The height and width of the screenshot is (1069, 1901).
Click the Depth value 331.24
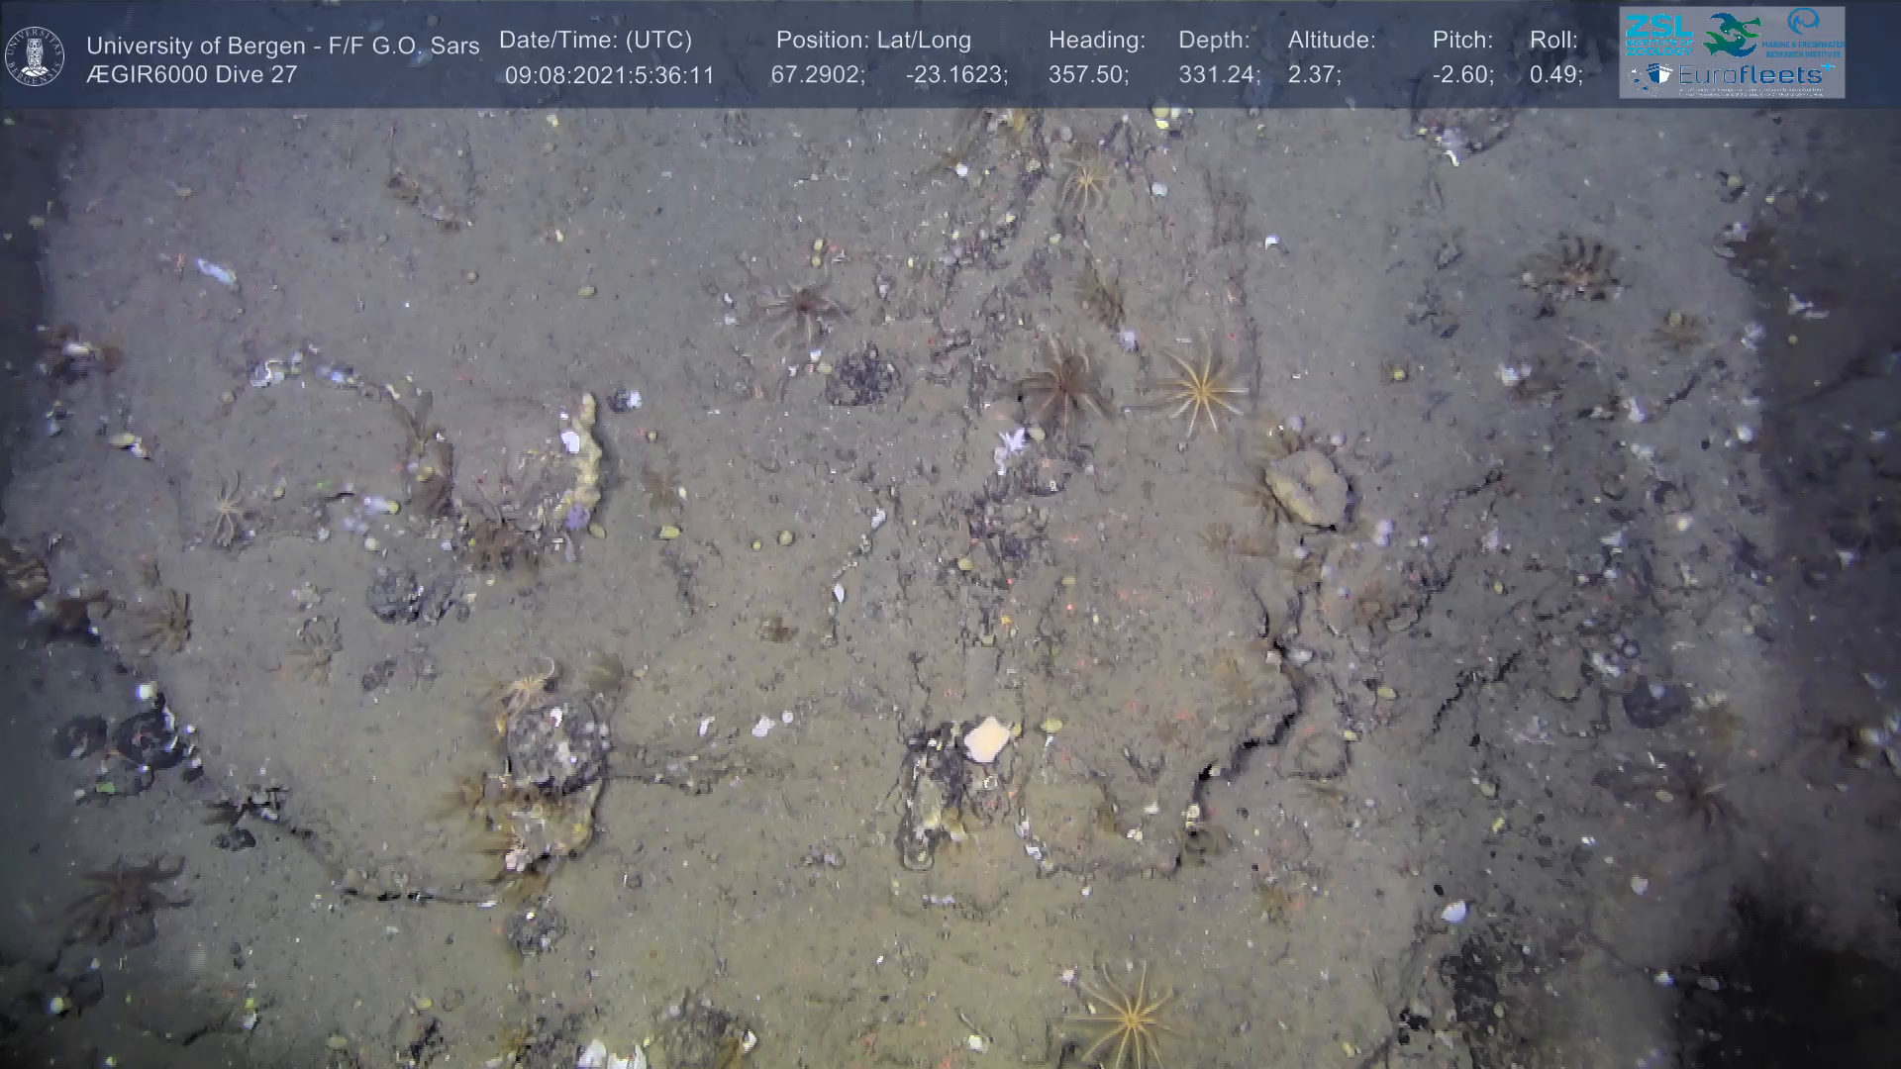(x=1218, y=75)
